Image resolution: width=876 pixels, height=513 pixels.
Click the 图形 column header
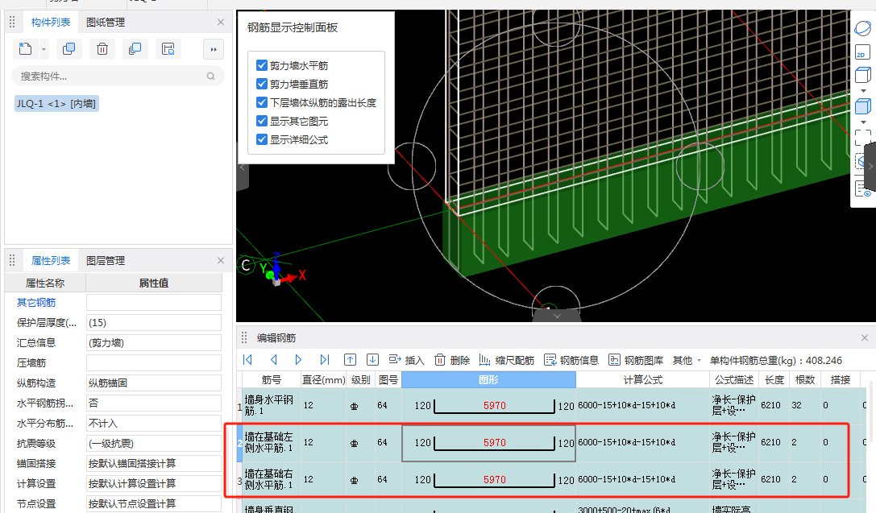(x=488, y=379)
